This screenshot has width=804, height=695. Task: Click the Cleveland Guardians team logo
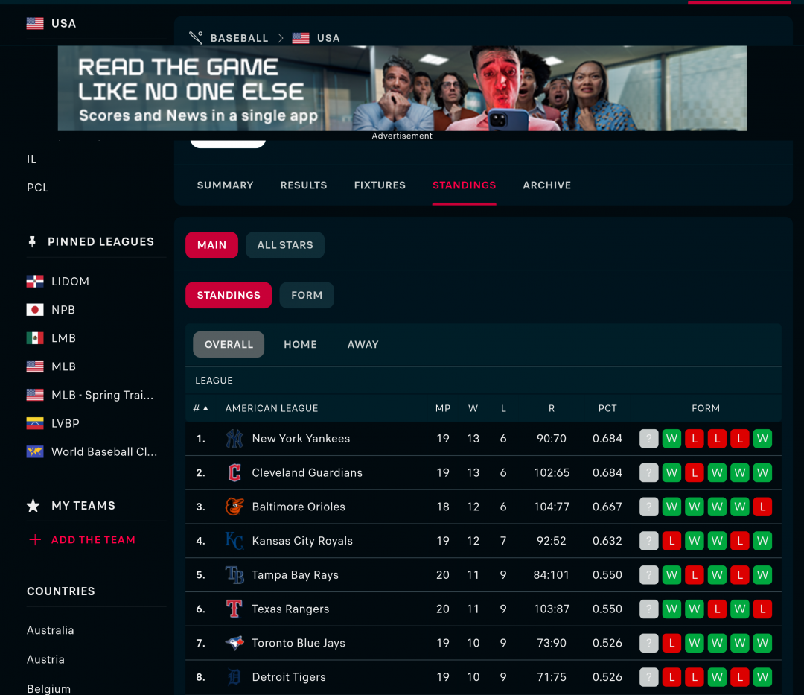tap(234, 473)
